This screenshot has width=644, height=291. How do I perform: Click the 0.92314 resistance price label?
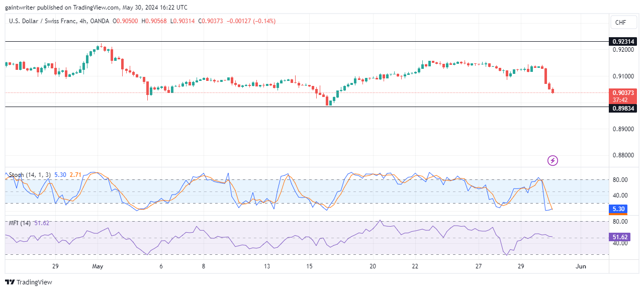click(x=623, y=41)
